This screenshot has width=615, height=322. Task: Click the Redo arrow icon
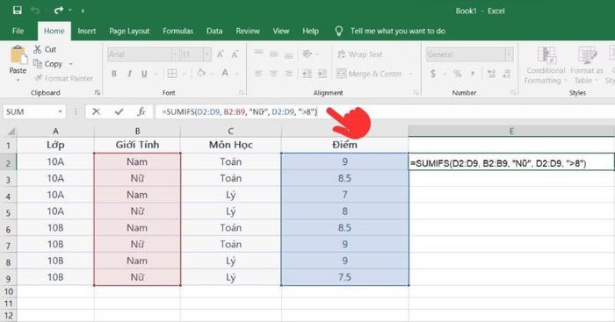click(59, 11)
